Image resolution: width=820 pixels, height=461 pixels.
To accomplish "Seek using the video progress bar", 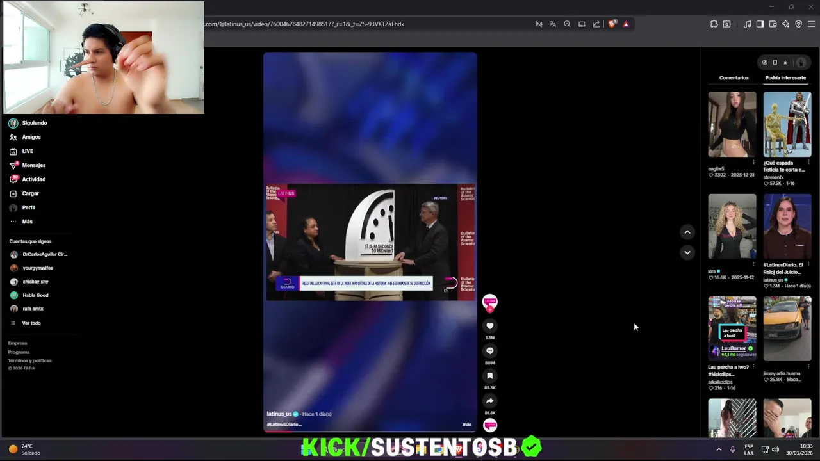I will 370,431.
